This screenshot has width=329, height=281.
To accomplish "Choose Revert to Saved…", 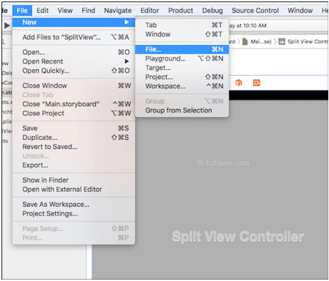I will 74,147.
